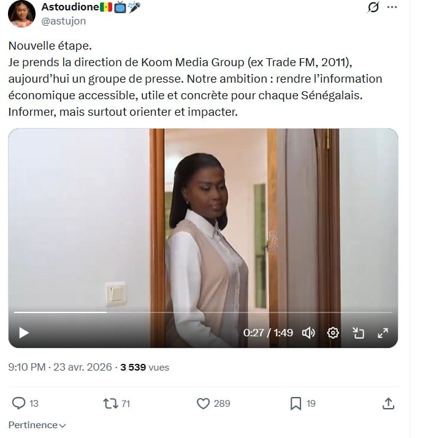Viewport: 431px width, 438px height.
Task: Open the three-dot more options menu
Action: 392,7
